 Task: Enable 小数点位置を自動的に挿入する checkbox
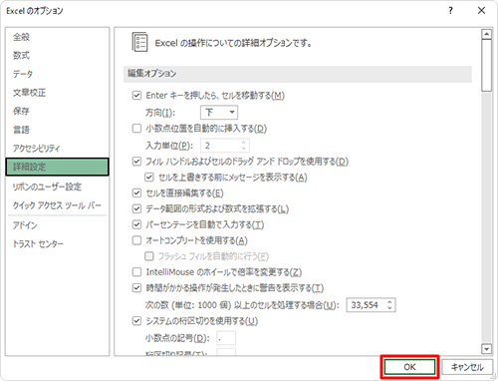pyautogui.click(x=136, y=129)
